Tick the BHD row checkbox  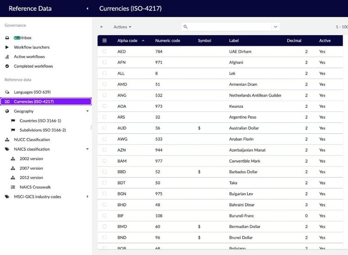(x=104, y=205)
